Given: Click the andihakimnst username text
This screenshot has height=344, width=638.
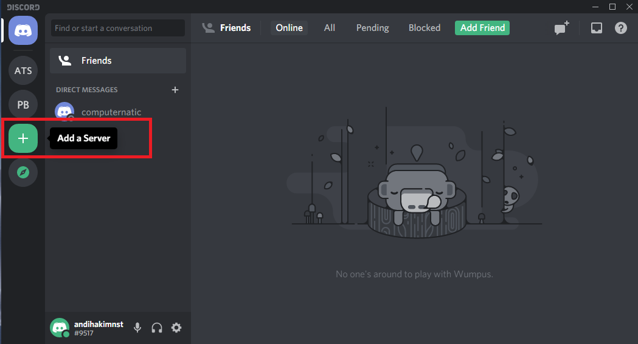Looking at the screenshot, I should coord(99,324).
